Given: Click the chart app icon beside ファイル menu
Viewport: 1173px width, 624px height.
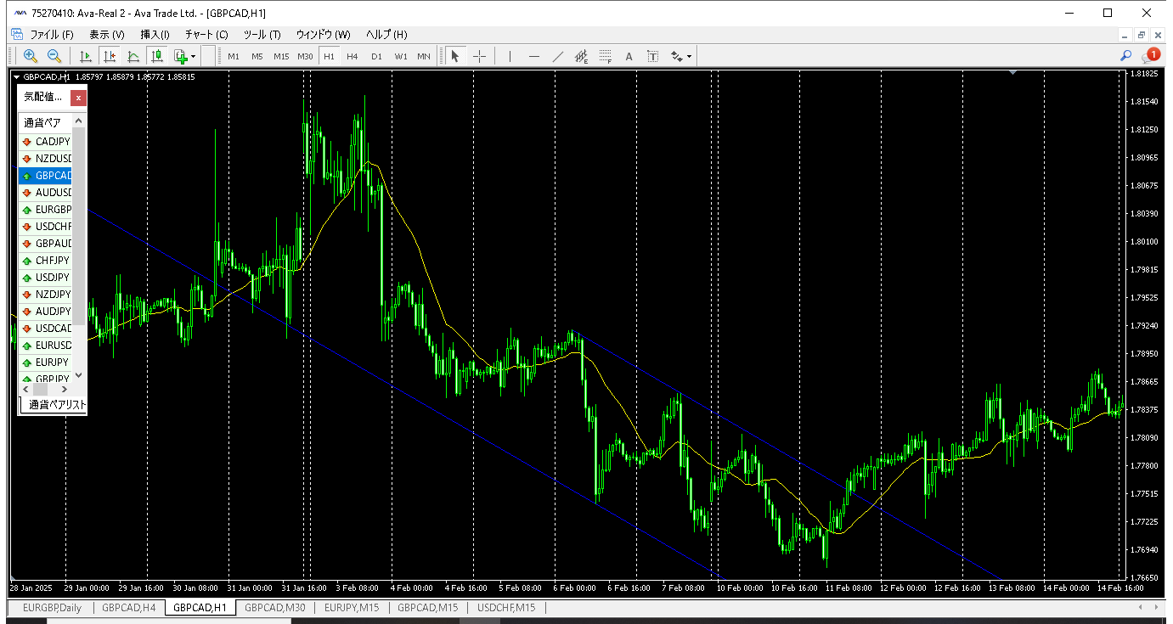Looking at the screenshot, I should [16, 34].
